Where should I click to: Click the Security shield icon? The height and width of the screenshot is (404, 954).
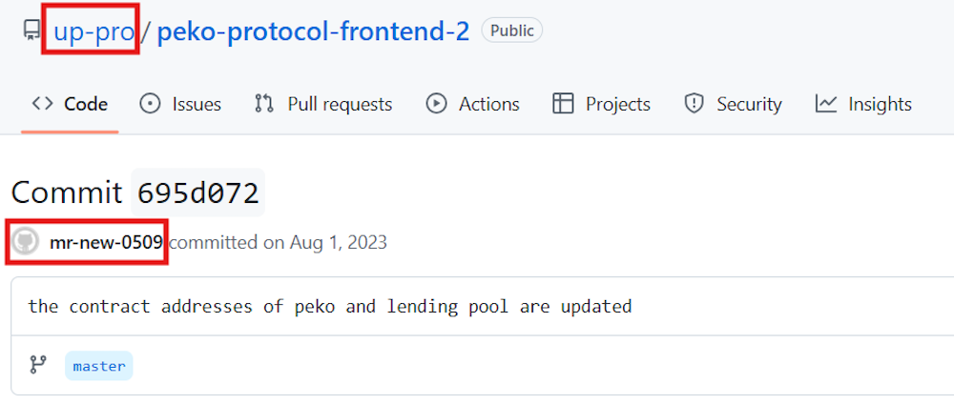point(694,104)
